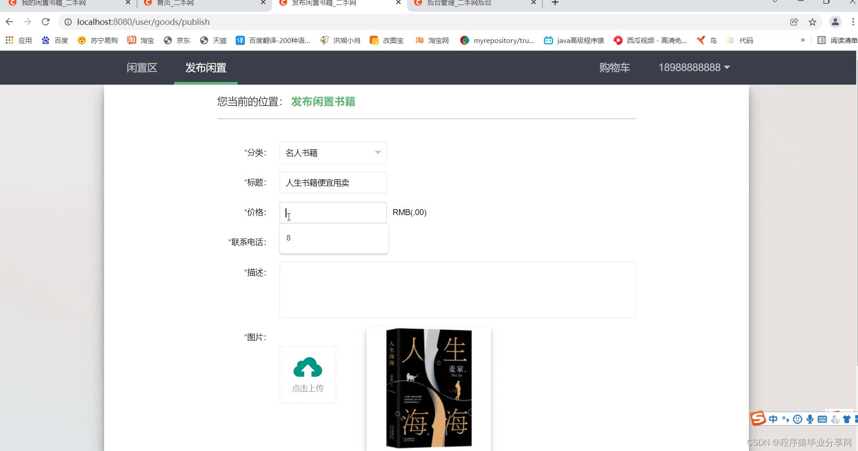Open Chrome three-dot menu
The width and height of the screenshot is (858, 451).
click(853, 22)
